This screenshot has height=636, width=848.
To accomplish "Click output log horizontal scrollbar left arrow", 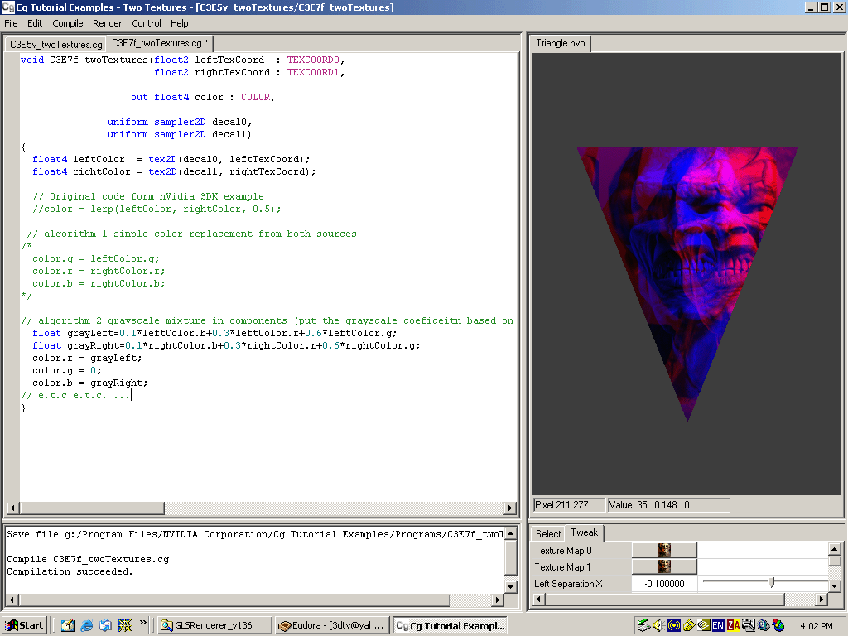I will pos(12,600).
